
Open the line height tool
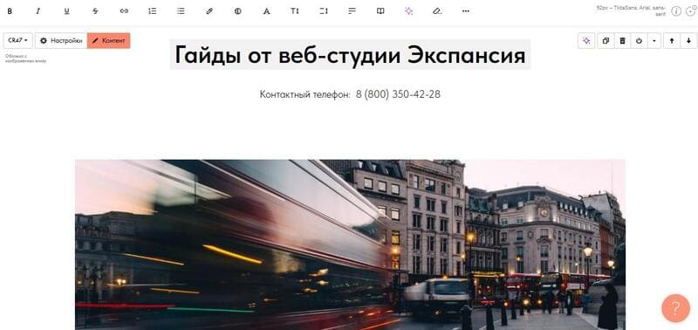(x=324, y=11)
